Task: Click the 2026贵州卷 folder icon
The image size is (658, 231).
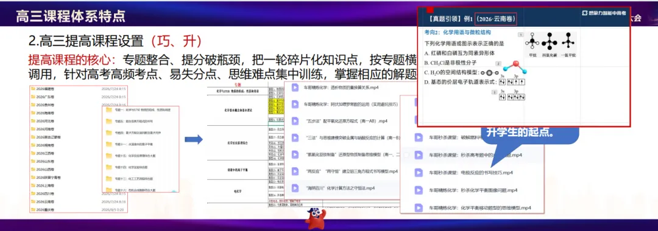Action: tap(33, 105)
